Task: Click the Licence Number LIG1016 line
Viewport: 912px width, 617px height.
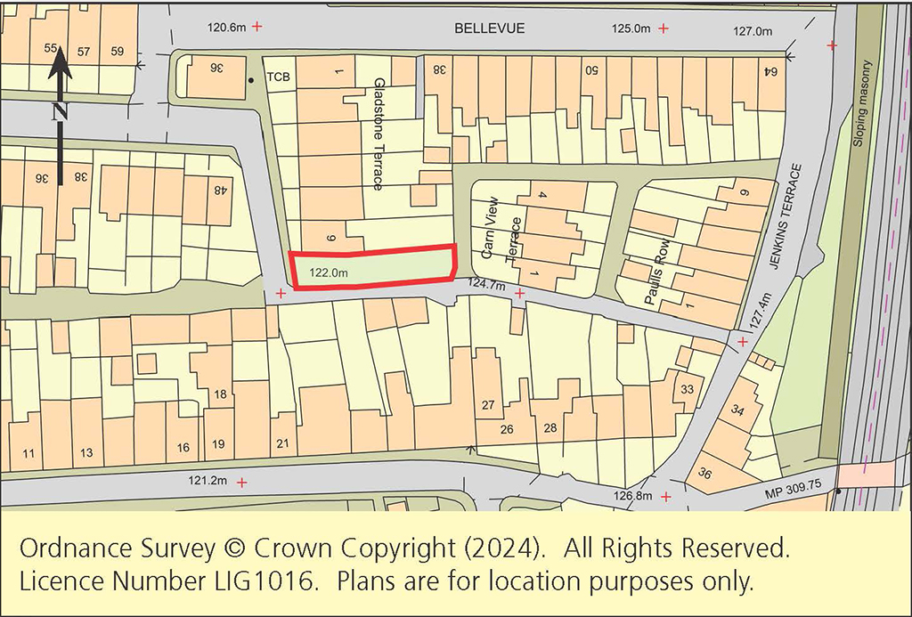Action: [387, 580]
